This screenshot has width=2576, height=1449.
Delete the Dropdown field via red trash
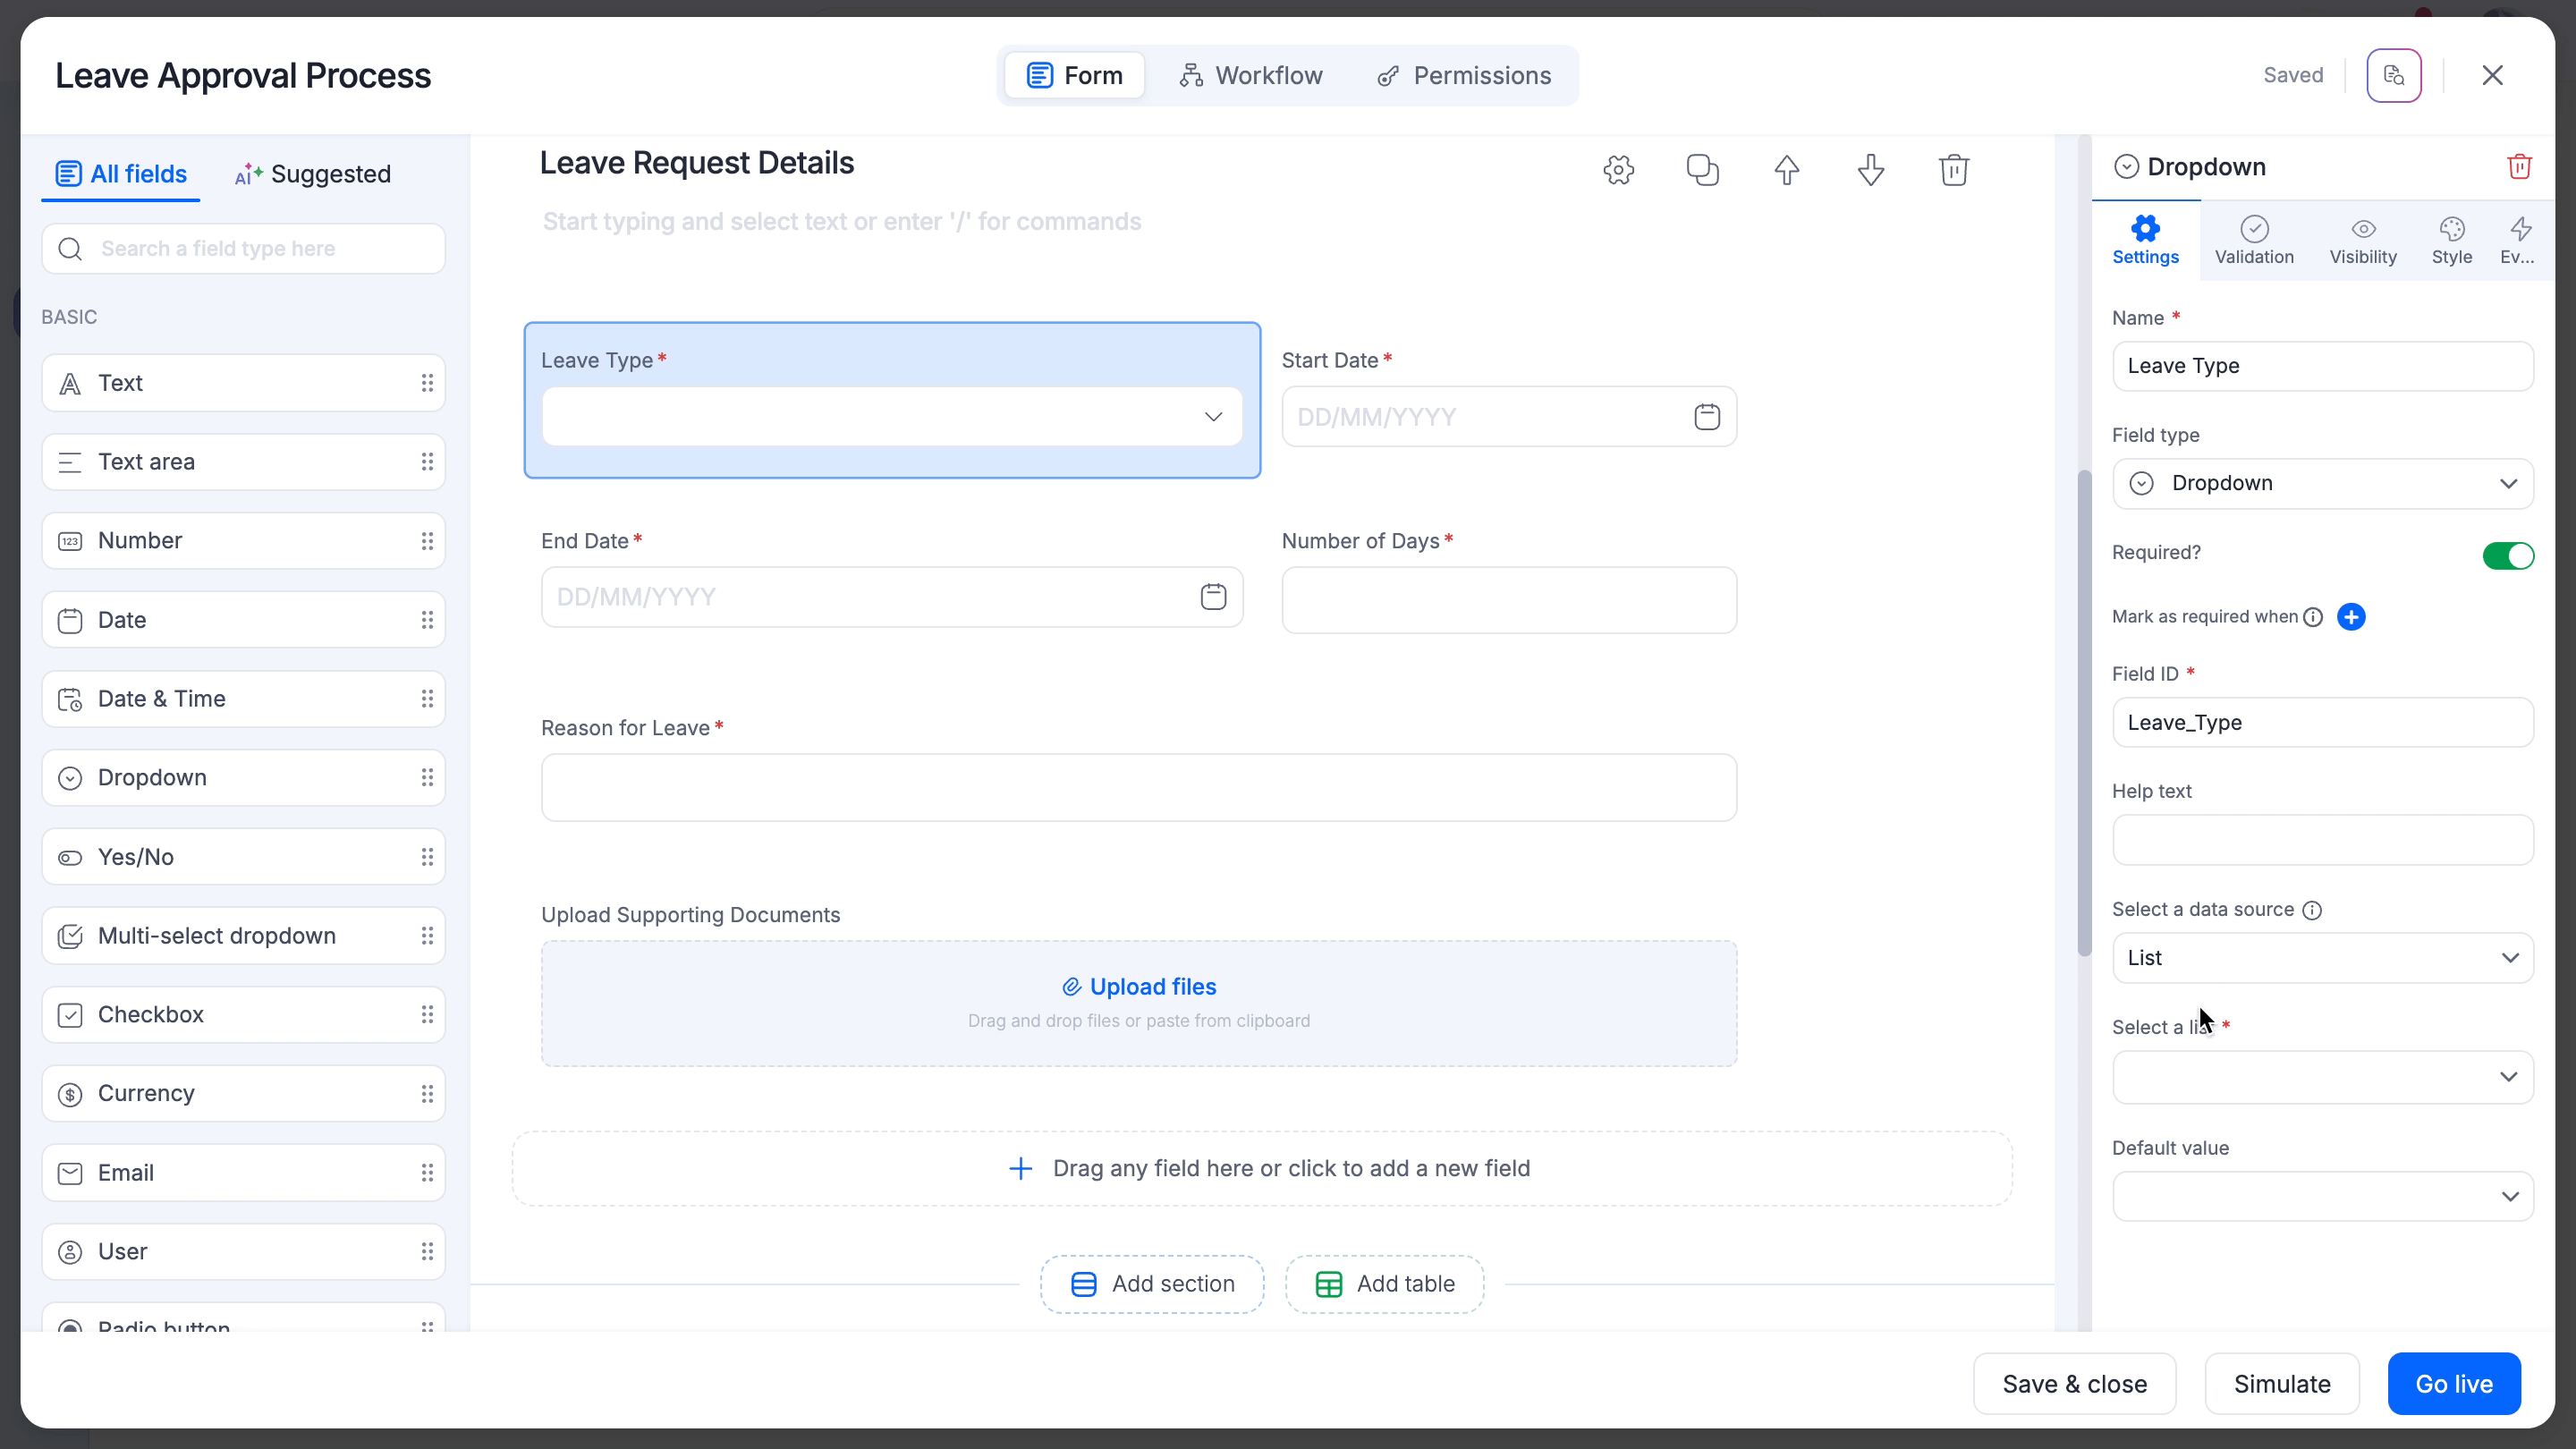click(2518, 167)
